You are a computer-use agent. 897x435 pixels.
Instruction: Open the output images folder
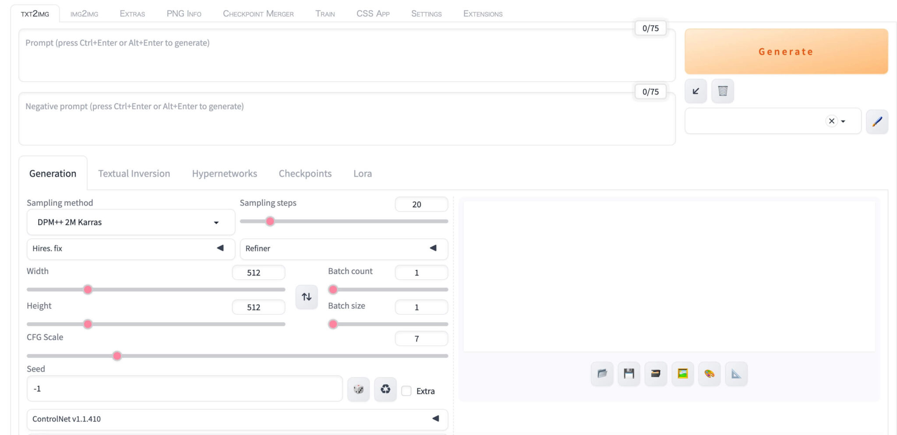tap(601, 374)
